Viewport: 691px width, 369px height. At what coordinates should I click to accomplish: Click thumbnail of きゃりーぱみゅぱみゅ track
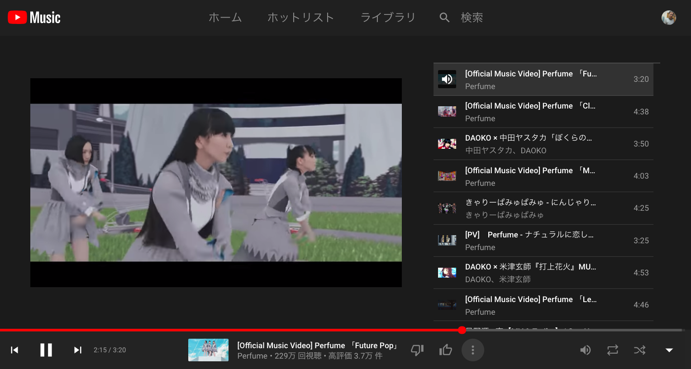pos(447,208)
